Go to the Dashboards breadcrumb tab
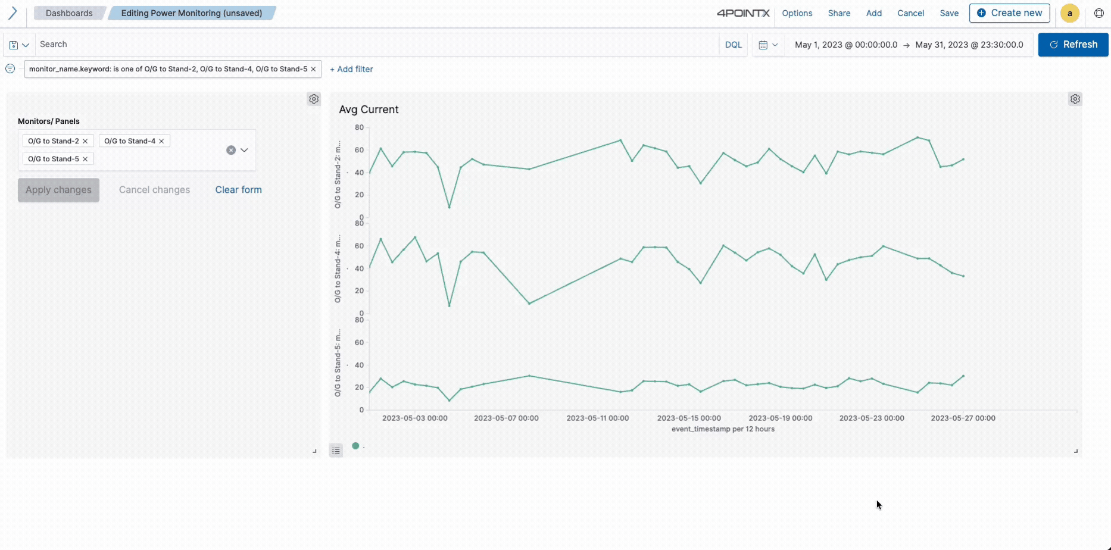 click(69, 12)
